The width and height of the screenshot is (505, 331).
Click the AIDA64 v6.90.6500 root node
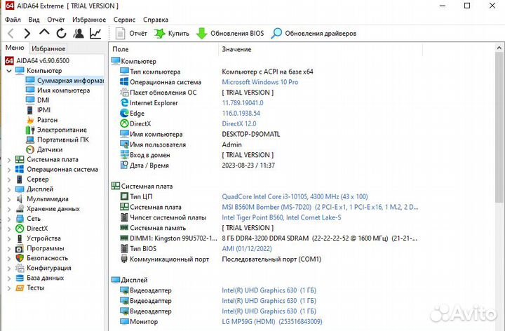pyautogui.click(x=37, y=60)
